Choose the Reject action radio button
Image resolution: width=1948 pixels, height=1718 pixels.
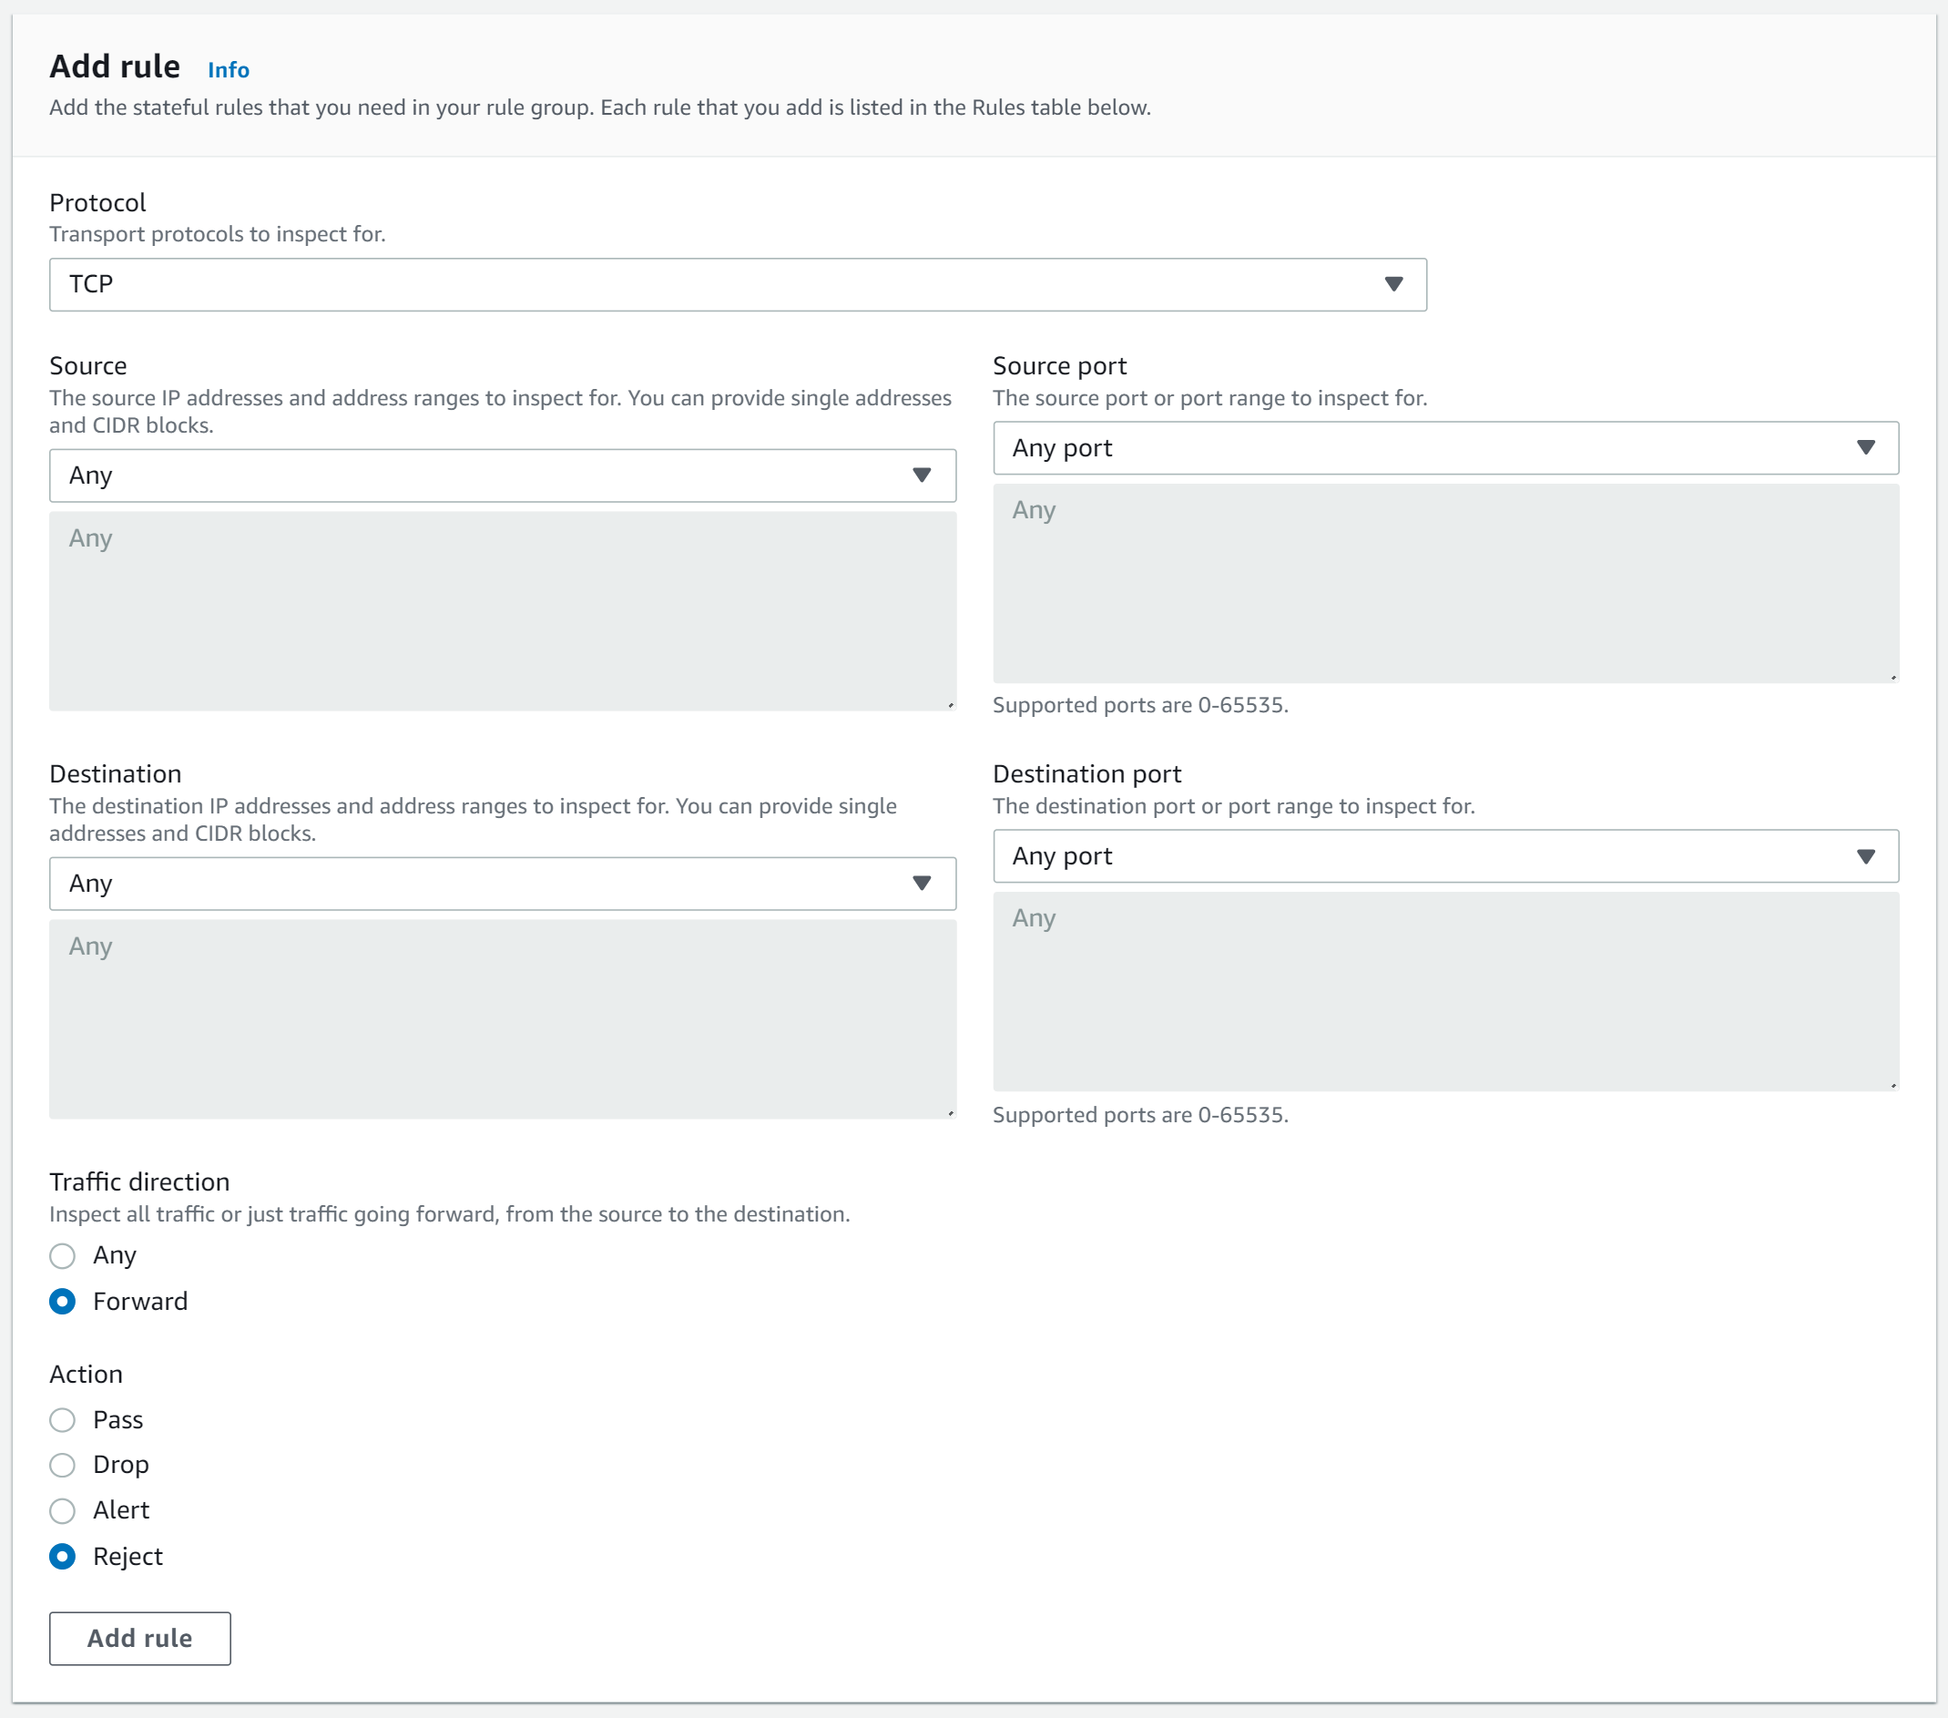click(x=63, y=1556)
